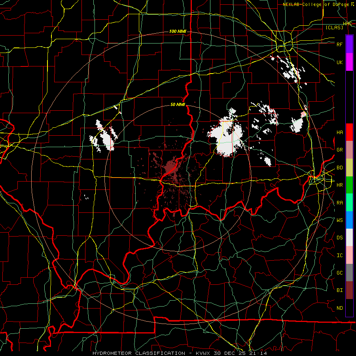
Task: Click the BI brown legend swatch
Action: [349, 290]
